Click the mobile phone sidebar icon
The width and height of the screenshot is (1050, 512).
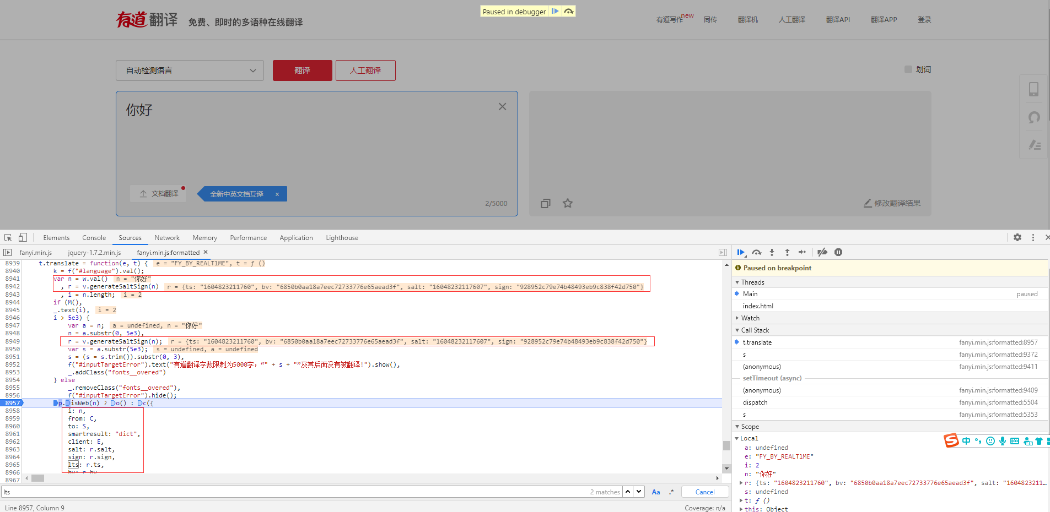pyautogui.click(x=1034, y=89)
